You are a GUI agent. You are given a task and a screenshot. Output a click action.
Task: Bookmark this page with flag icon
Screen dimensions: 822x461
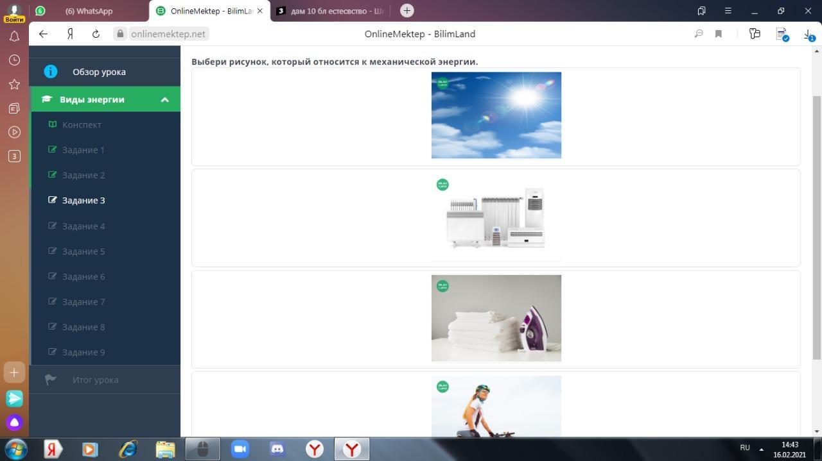point(719,34)
